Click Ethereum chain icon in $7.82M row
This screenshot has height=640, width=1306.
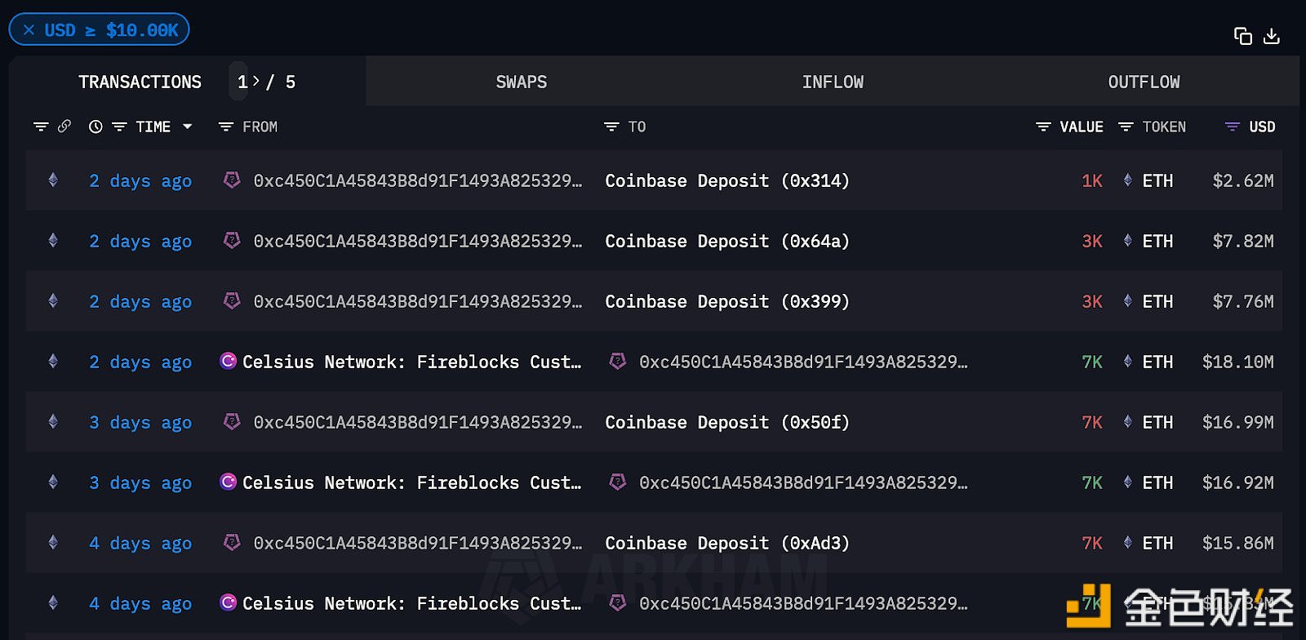pyautogui.click(x=53, y=240)
